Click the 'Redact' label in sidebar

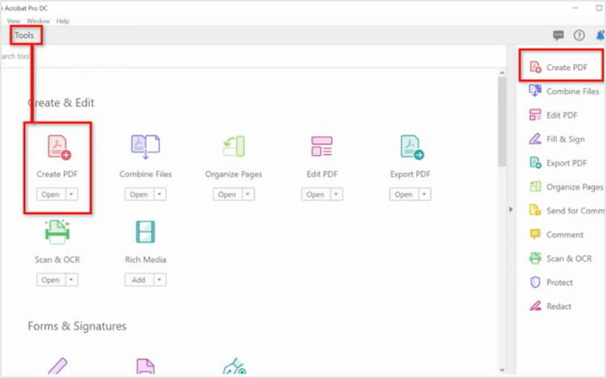pyautogui.click(x=559, y=306)
